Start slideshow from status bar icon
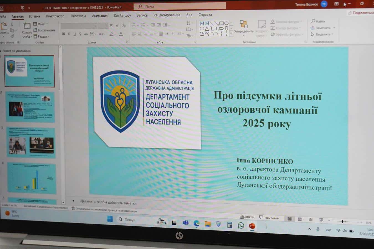 click(x=321, y=220)
